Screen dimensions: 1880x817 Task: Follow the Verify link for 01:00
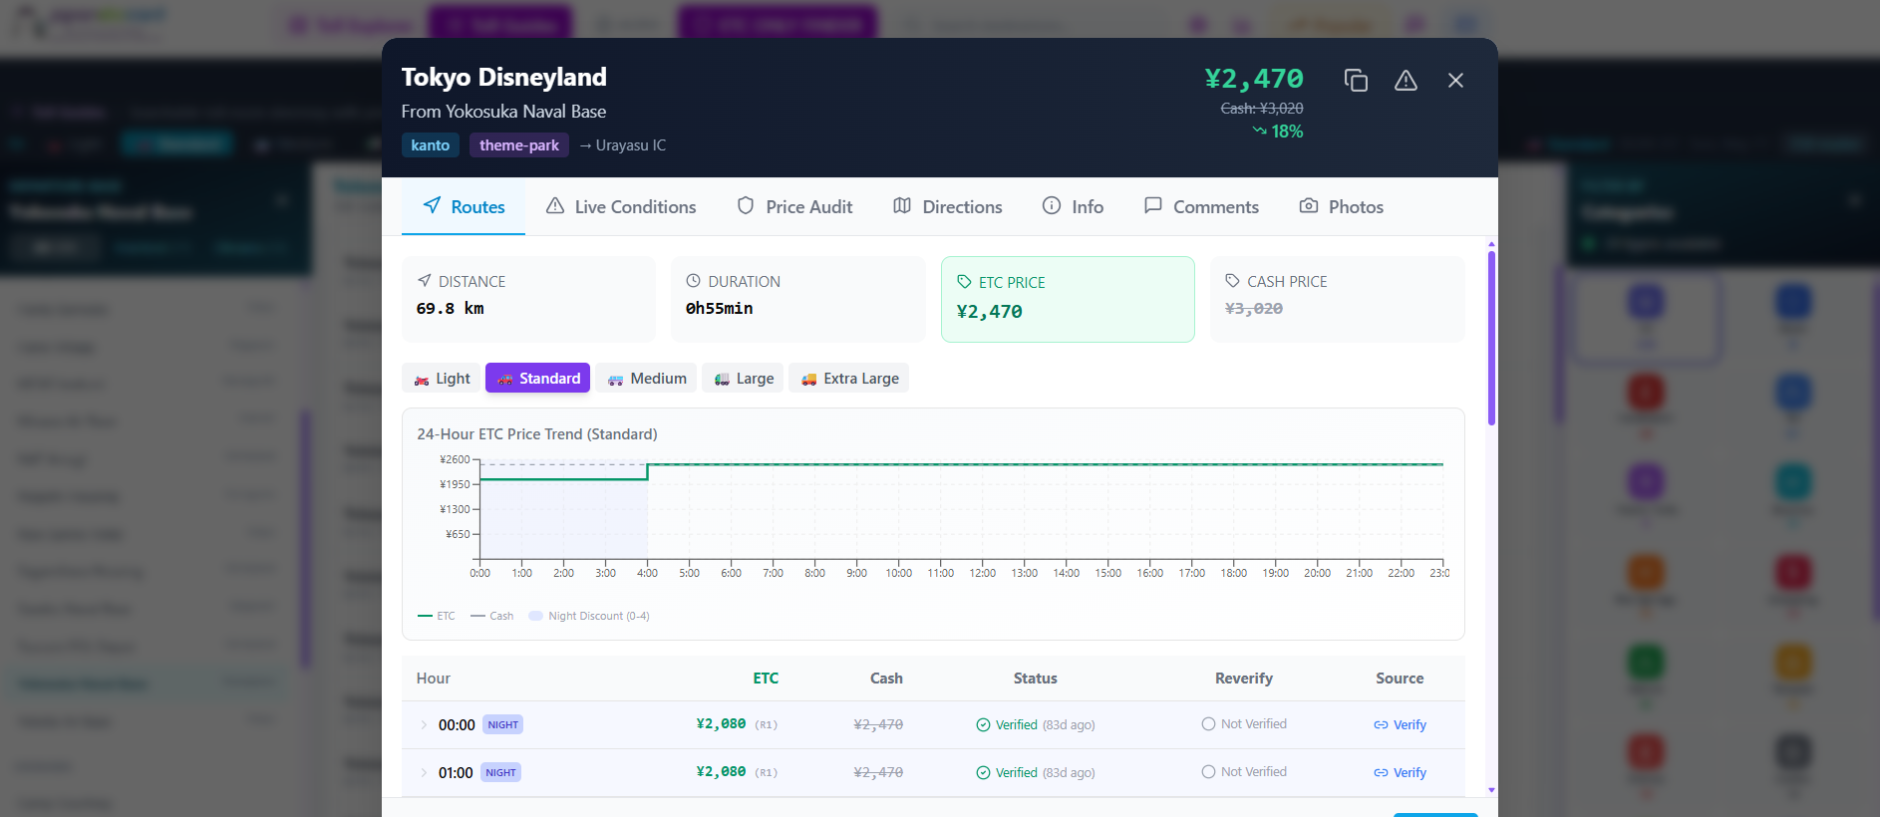click(1400, 773)
